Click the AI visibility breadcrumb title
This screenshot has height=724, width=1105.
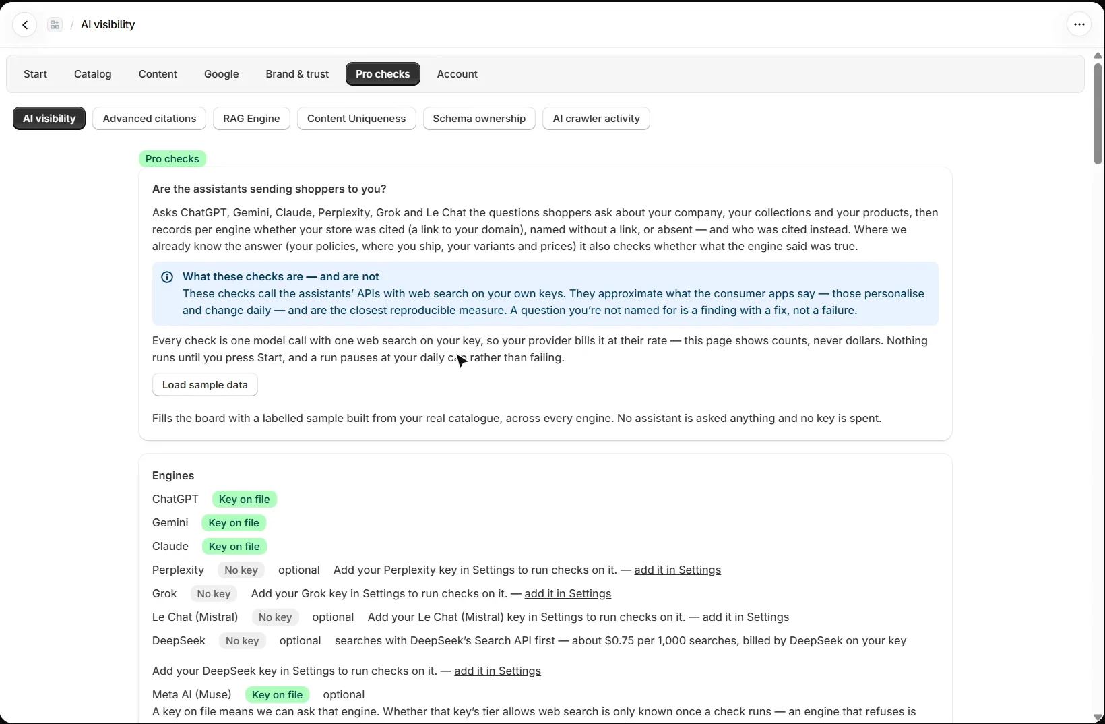(x=108, y=25)
